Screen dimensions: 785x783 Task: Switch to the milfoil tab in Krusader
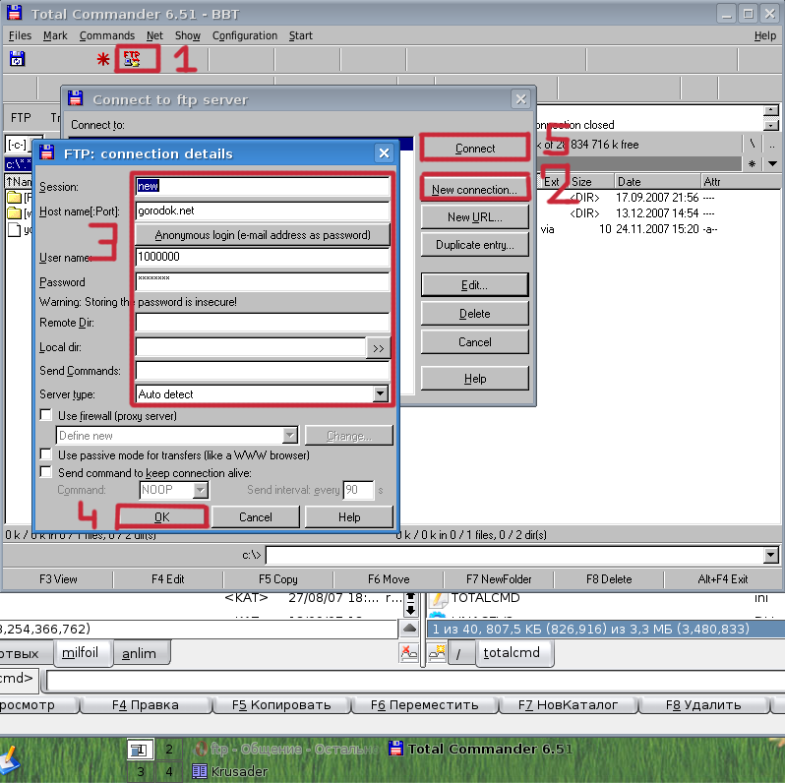click(82, 653)
